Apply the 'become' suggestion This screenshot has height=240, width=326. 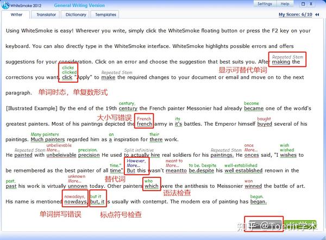(252, 103)
